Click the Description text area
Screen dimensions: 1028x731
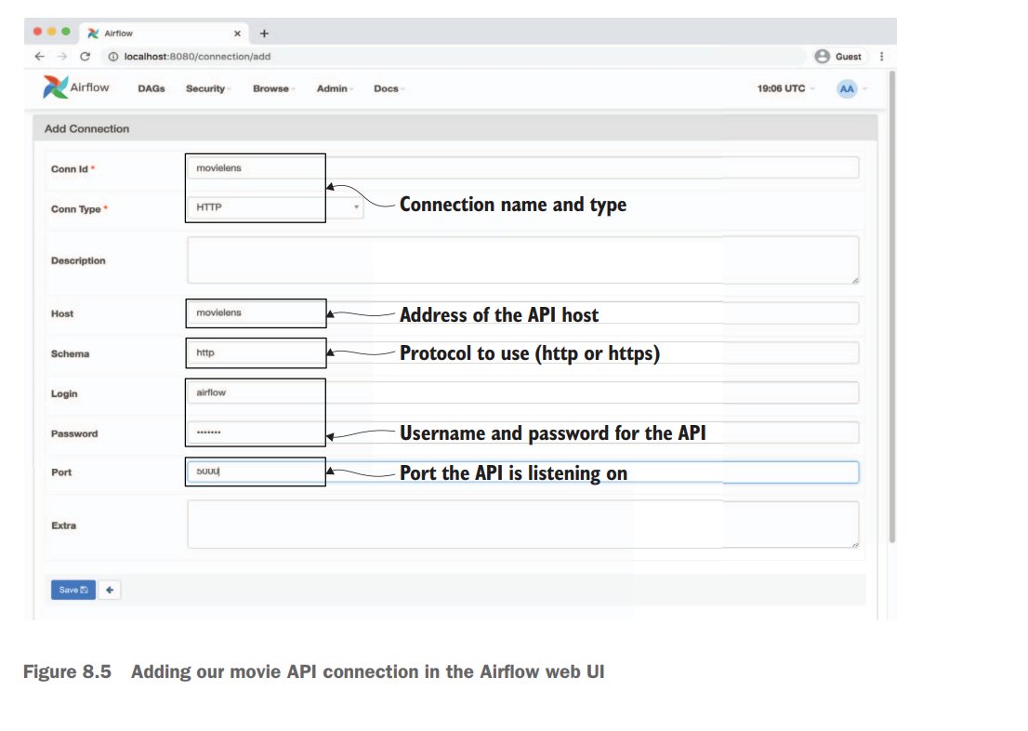522,259
